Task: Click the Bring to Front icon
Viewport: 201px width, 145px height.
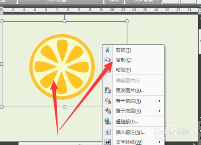Action: coord(108,101)
